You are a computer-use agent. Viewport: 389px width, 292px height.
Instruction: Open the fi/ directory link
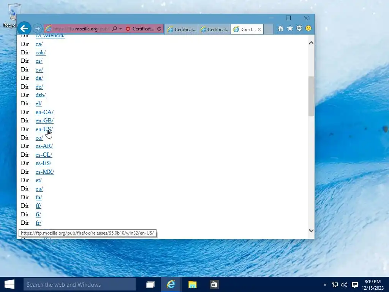(38, 215)
